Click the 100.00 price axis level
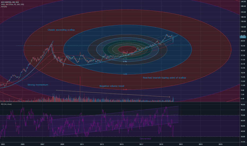Screen dimensions: 247x146 pos(243,31)
